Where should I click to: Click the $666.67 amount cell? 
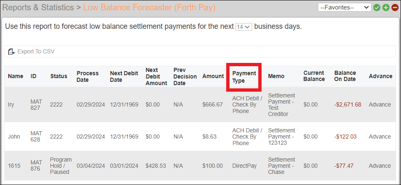click(213, 104)
